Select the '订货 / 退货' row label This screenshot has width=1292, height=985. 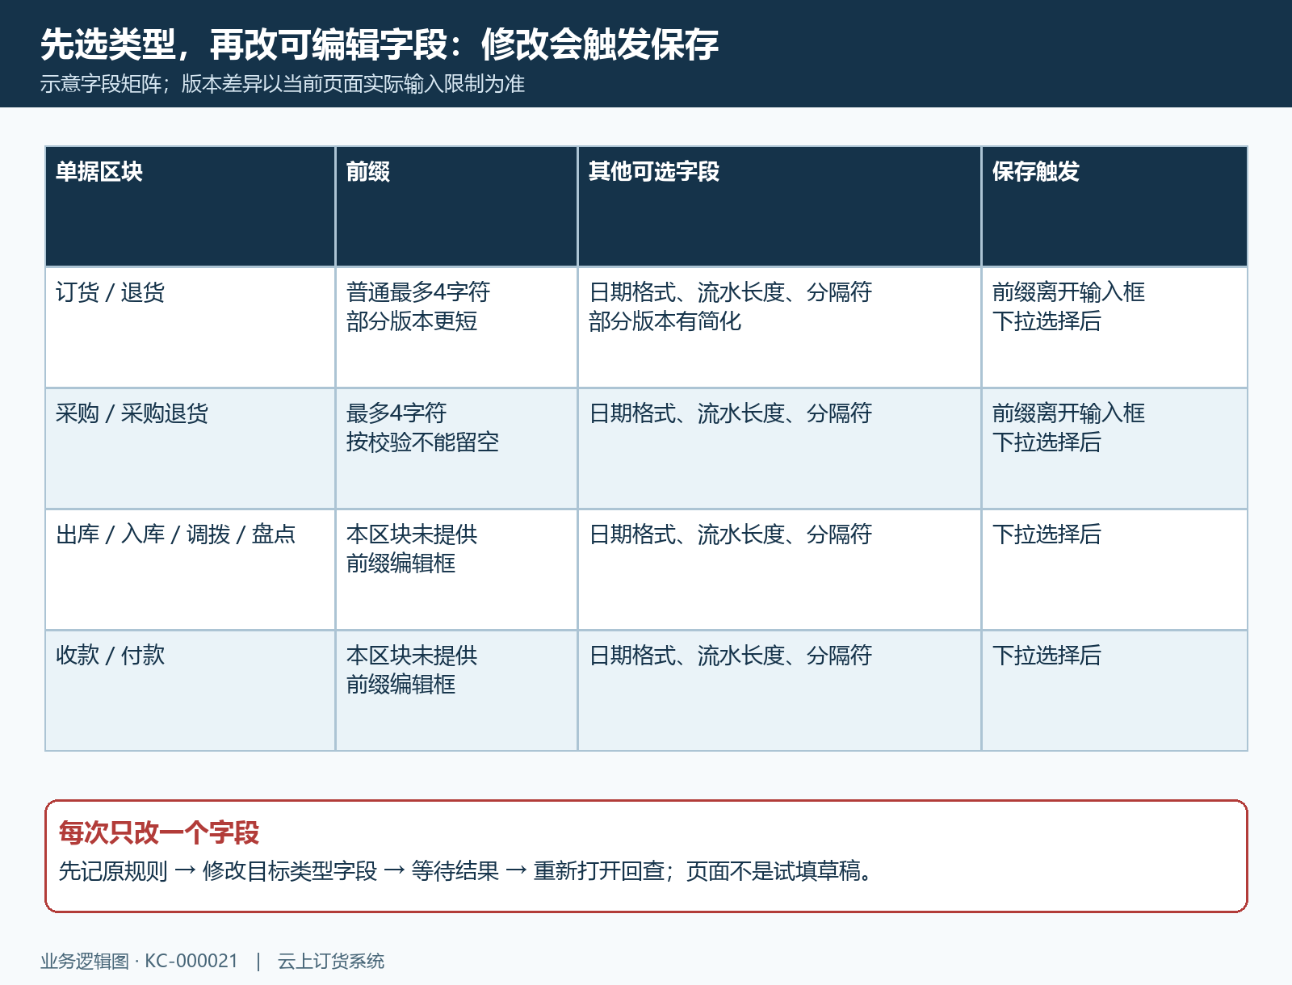click(x=110, y=292)
